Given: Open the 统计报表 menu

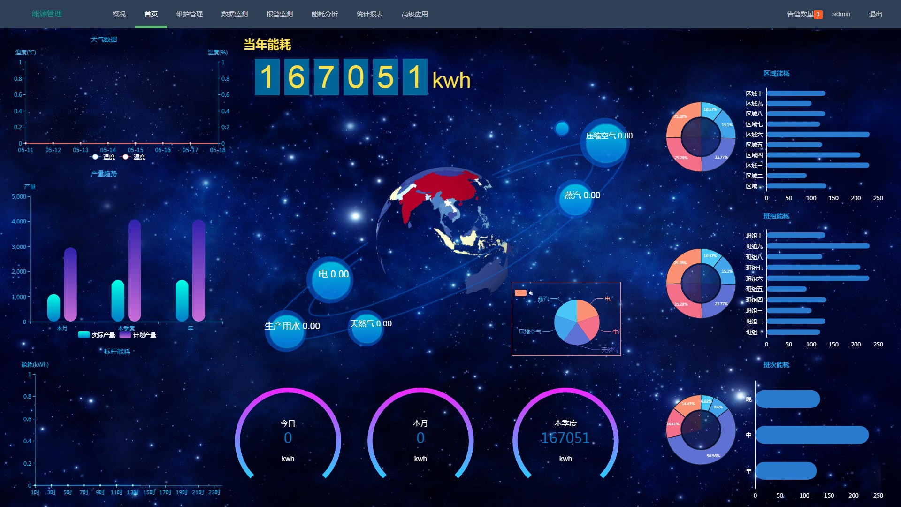Looking at the screenshot, I should coord(370,14).
